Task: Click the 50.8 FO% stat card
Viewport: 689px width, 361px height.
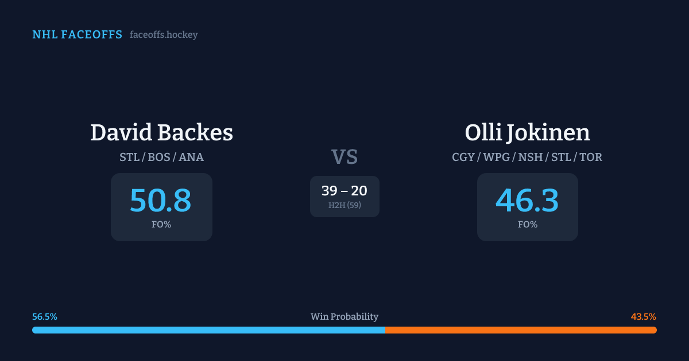Action: 161,207
